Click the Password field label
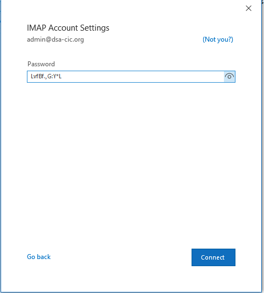The width and height of the screenshot is (264, 293). click(x=41, y=64)
